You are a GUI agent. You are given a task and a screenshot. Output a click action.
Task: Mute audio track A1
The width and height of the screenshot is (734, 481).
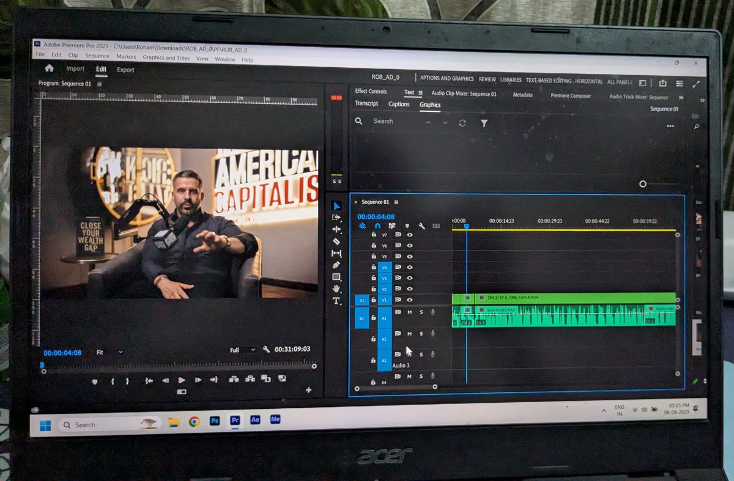tap(410, 312)
